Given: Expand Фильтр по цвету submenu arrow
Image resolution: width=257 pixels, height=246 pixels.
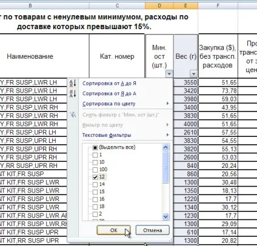Looking at the screenshot, I should point(167,125).
